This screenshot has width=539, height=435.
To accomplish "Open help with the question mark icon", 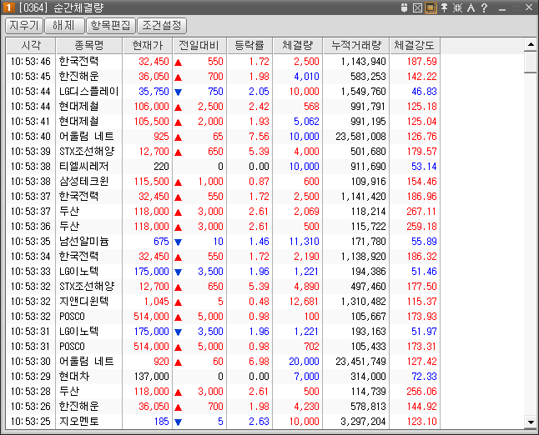I will point(484,7).
